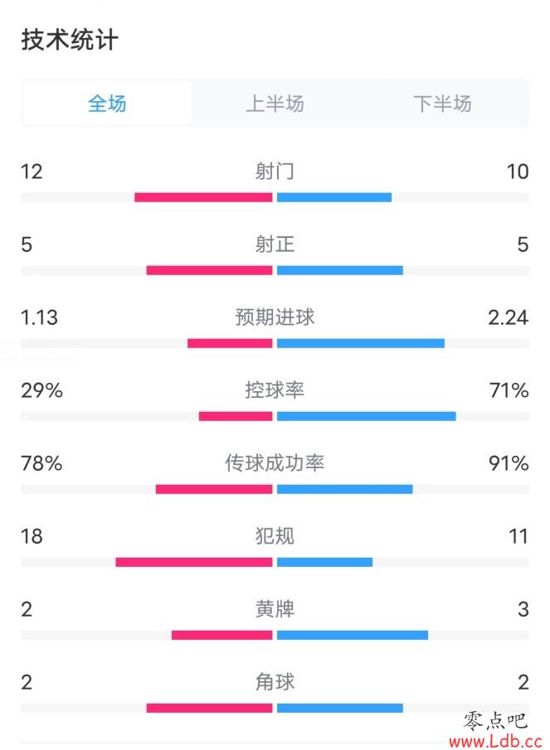Select the 全场 tab
Viewport: 550px width, 750px height.
(107, 104)
